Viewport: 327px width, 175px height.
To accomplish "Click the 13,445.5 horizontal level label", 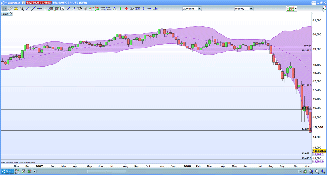I will [307, 158].
